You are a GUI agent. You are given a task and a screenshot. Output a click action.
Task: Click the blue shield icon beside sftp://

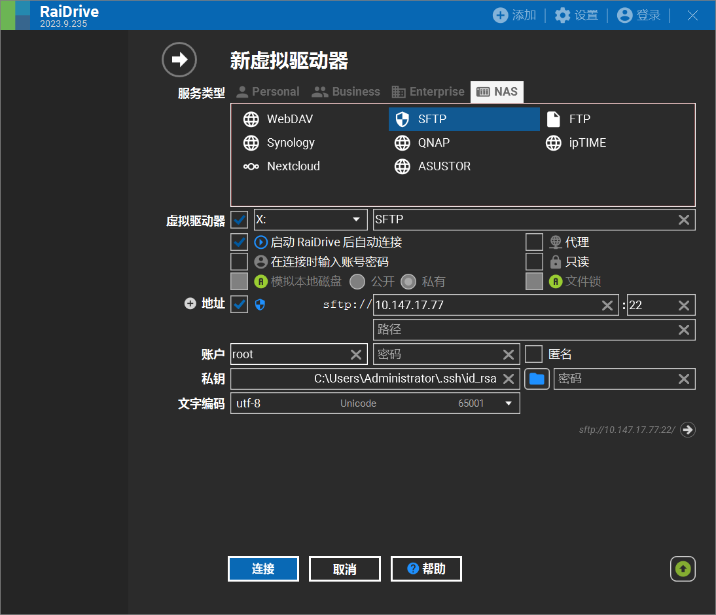tap(260, 305)
